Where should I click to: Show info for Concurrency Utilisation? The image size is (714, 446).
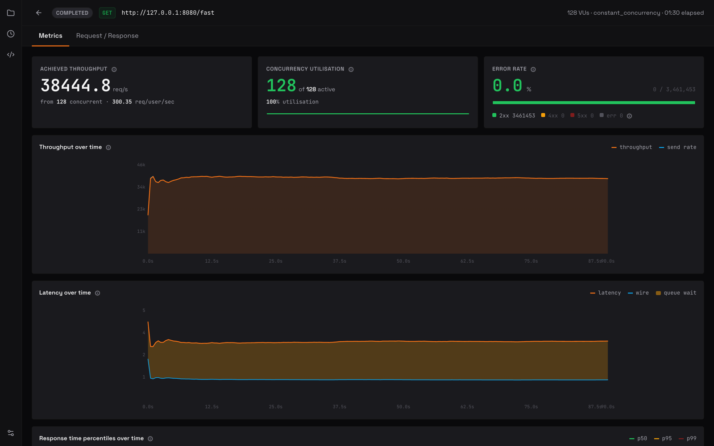(x=351, y=69)
